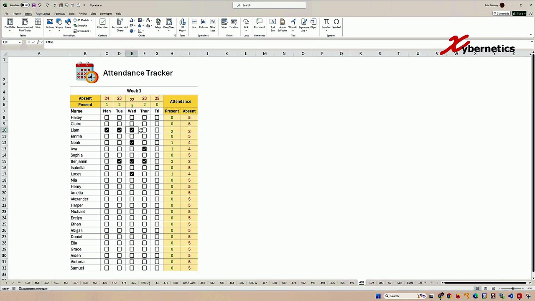Image resolution: width=535 pixels, height=301 pixels.
Task: Insert an Object
Action: pyautogui.click(x=314, y=24)
